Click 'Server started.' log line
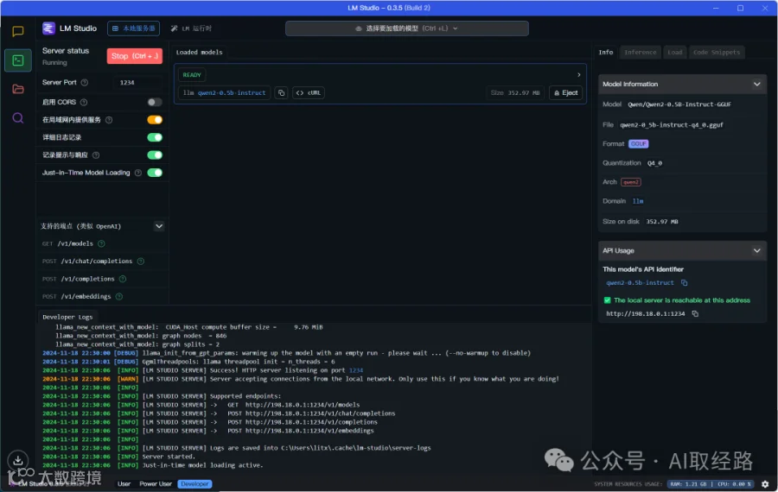This screenshot has width=778, height=492. [169, 457]
